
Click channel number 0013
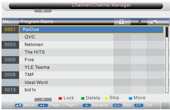[x=10, y=90]
